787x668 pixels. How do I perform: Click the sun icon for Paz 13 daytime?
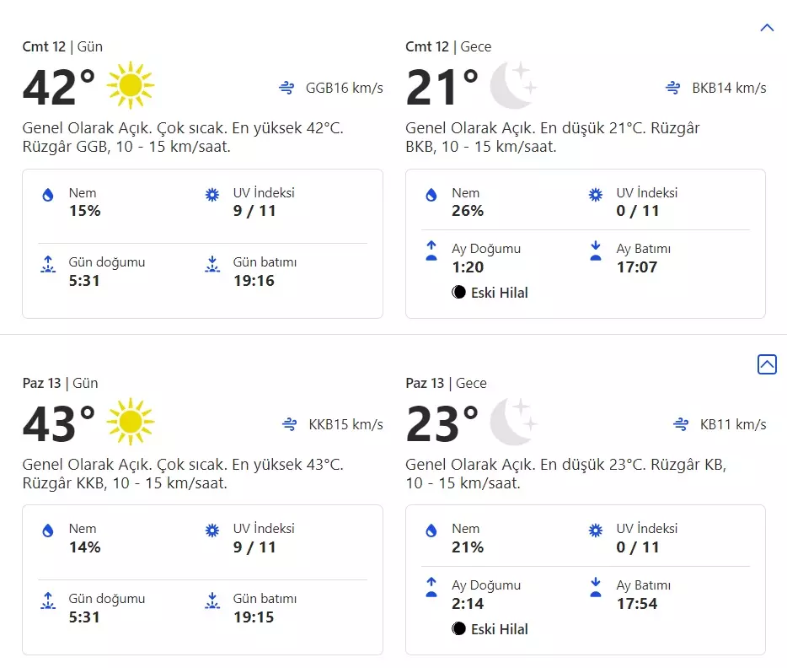(x=131, y=422)
